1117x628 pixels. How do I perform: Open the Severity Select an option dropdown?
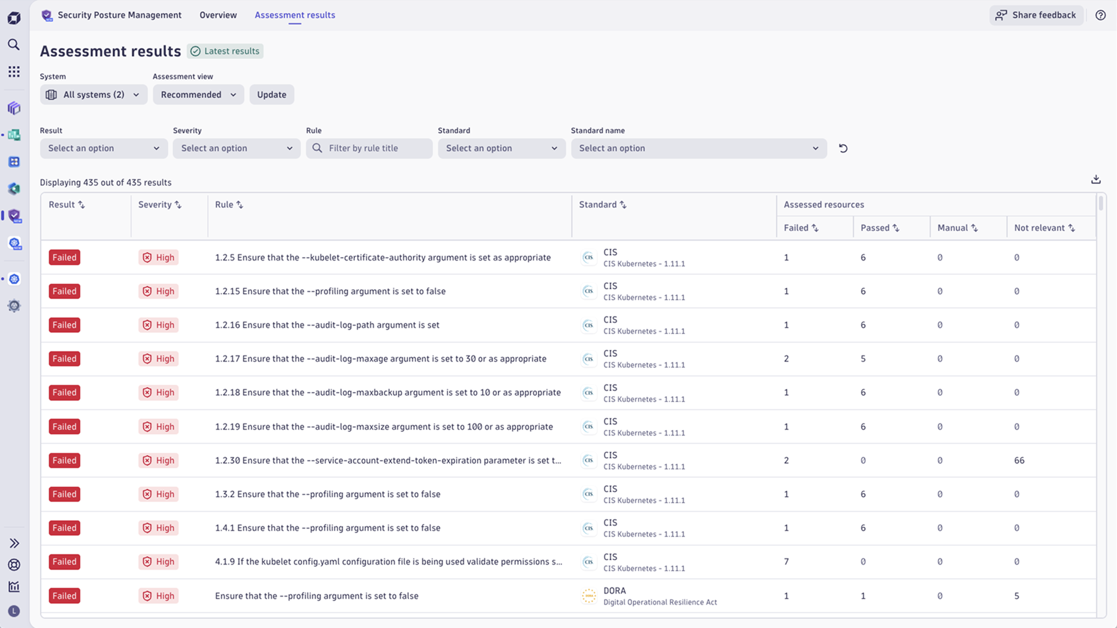(x=236, y=148)
